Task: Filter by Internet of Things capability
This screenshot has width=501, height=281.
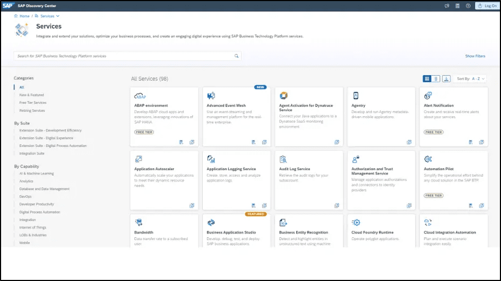Action: click(32, 228)
